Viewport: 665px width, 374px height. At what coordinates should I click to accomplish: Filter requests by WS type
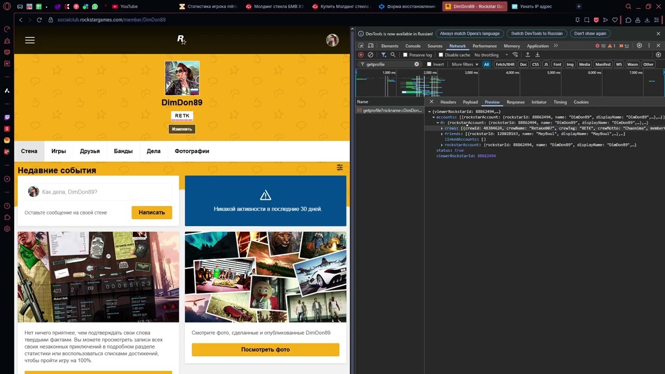(619, 64)
